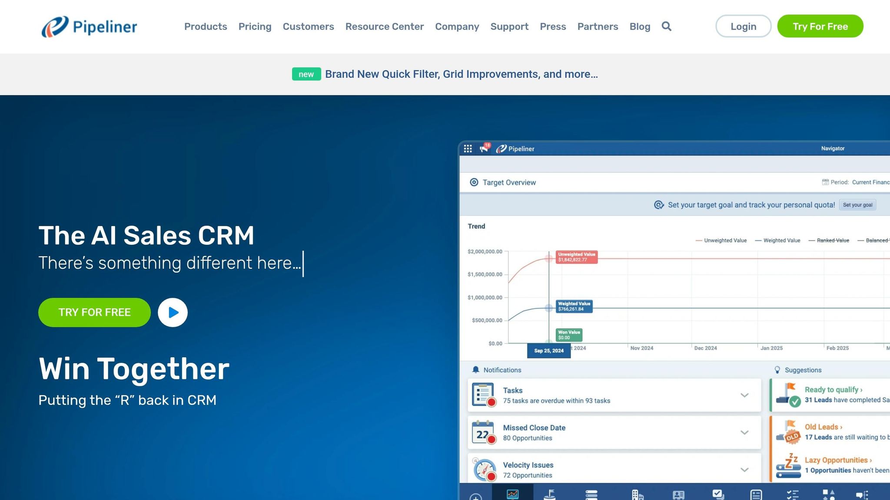Select the shapes icon in bottom bar

point(829,494)
